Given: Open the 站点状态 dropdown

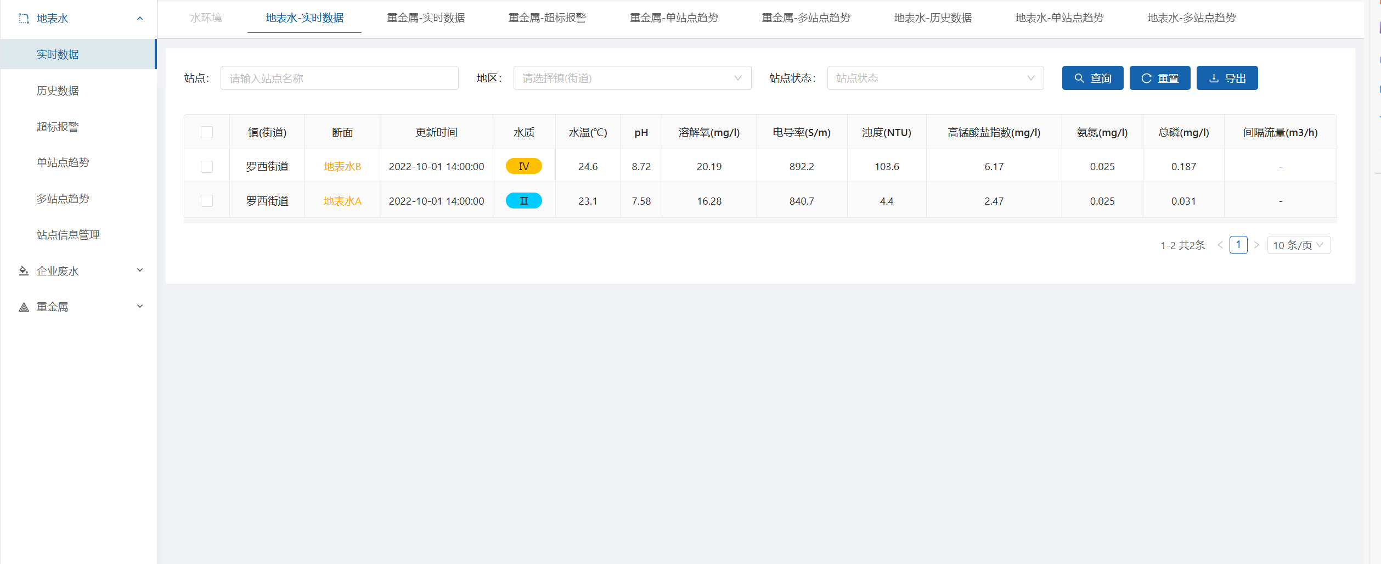Looking at the screenshot, I should click(x=935, y=78).
